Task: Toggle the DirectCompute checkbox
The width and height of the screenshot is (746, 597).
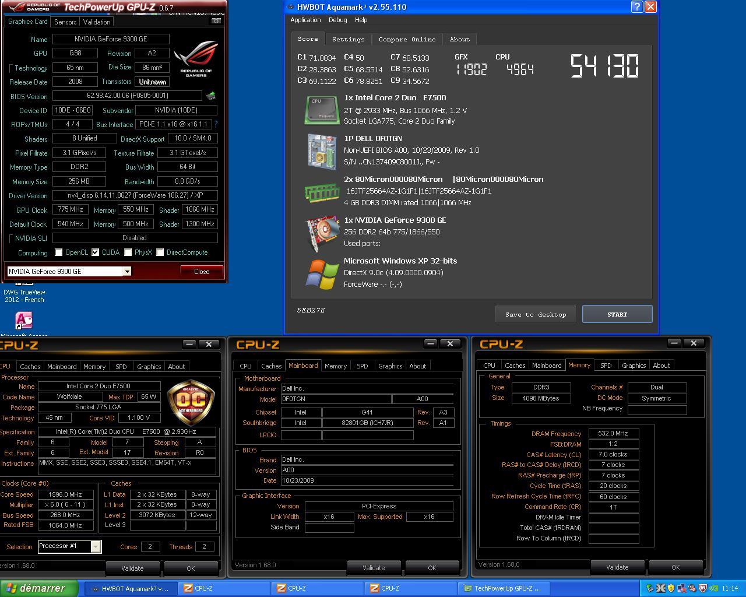Action: (x=160, y=252)
